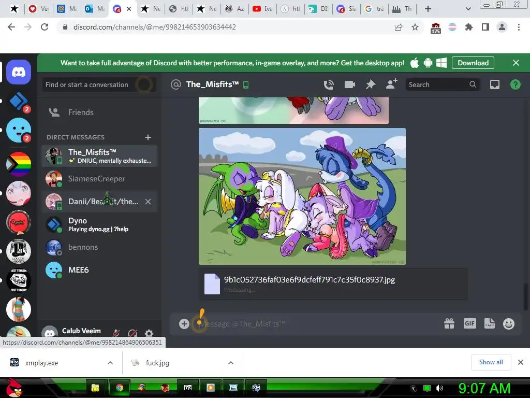Show all downloads
530x398 pixels.
tap(491, 362)
